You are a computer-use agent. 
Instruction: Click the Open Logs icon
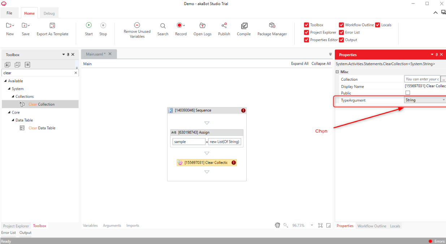point(202,26)
